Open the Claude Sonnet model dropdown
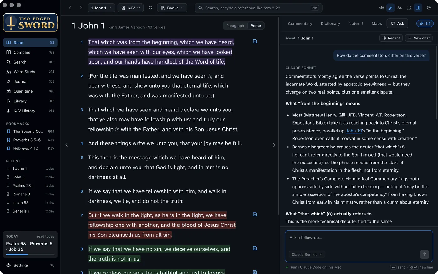The width and height of the screenshot is (438, 274). point(307,255)
